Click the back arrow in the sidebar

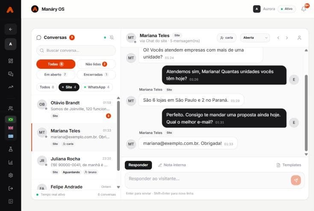[x=11, y=29]
